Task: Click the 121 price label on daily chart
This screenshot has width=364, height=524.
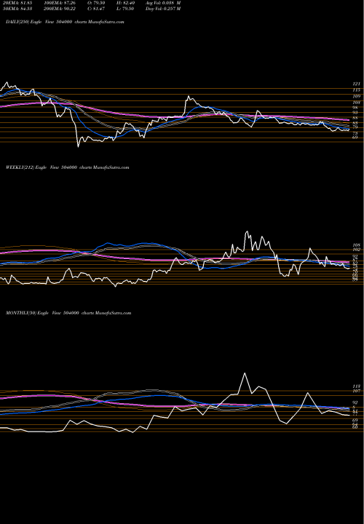Action: click(x=356, y=84)
